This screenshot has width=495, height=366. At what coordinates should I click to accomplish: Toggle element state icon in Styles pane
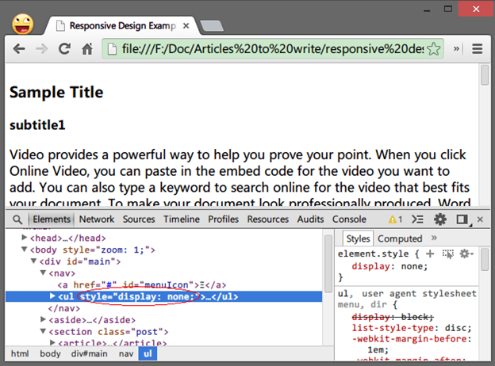447,254
